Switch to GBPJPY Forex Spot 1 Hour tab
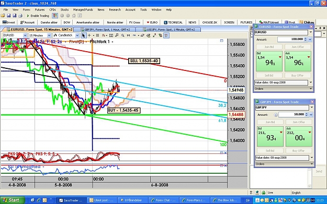 (105, 30)
